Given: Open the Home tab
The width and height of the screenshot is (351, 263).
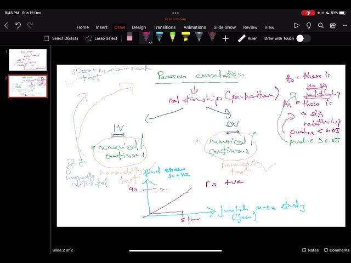Looking at the screenshot, I should point(83,27).
